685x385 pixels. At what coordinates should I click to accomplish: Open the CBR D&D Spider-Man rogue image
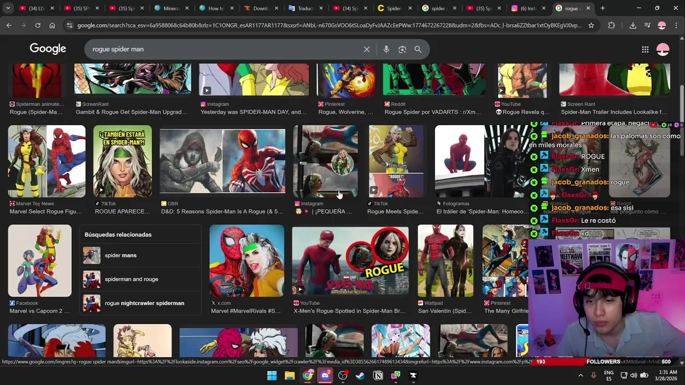[222, 161]
